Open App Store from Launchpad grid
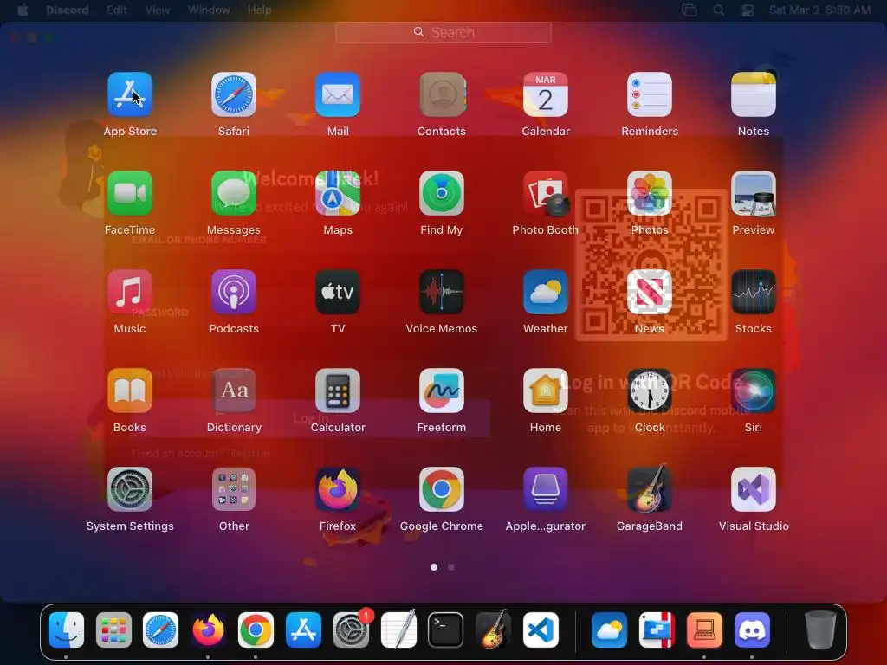 click(x=130, y=94)
